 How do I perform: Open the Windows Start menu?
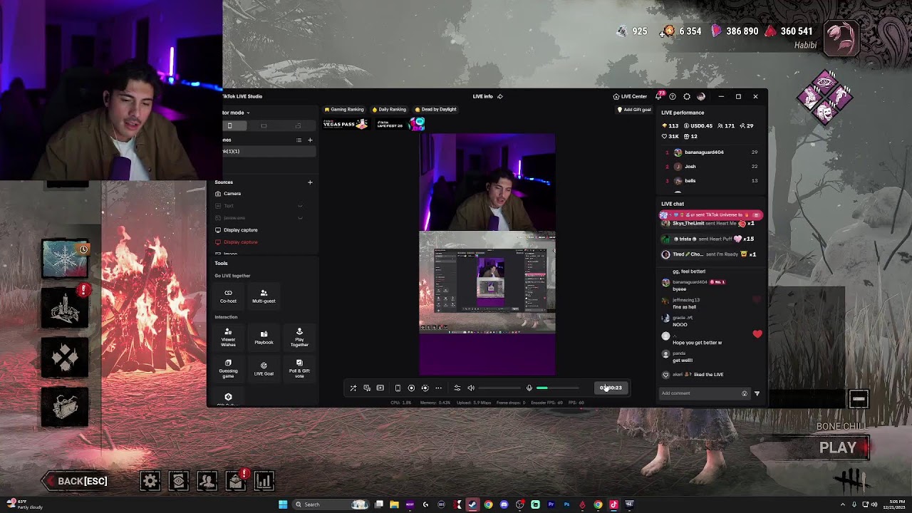click(x=283, y=504)
